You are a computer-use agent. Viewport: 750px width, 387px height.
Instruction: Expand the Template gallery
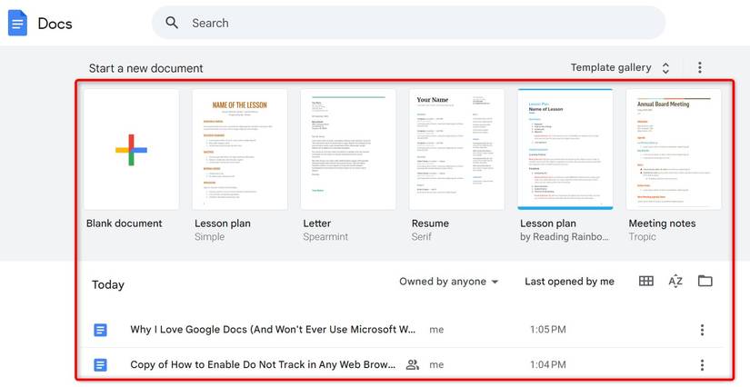tap(622, 68)
